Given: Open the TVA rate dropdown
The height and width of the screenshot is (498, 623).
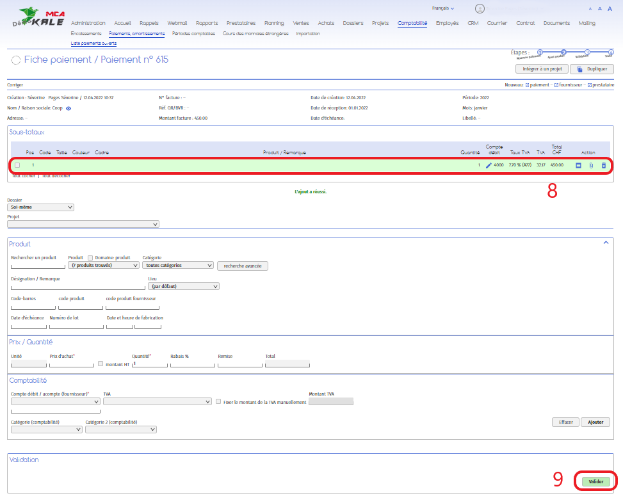Looking at the screenshot, I should click(x=157, y=401).
